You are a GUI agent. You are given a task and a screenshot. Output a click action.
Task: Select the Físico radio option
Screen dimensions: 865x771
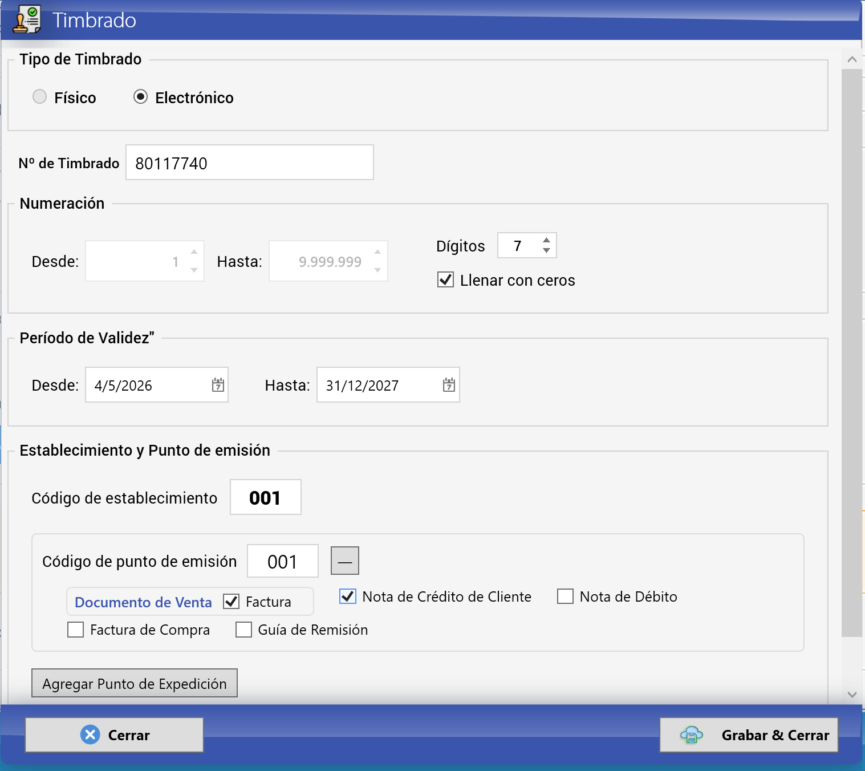(x=39, y=96)
